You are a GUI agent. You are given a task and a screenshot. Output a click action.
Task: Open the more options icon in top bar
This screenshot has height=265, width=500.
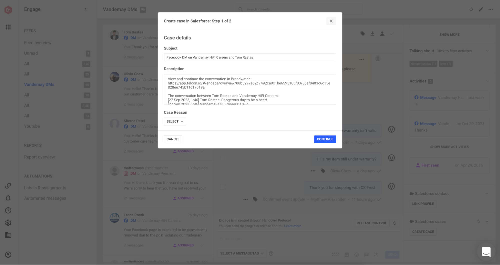tap(490, 9)
